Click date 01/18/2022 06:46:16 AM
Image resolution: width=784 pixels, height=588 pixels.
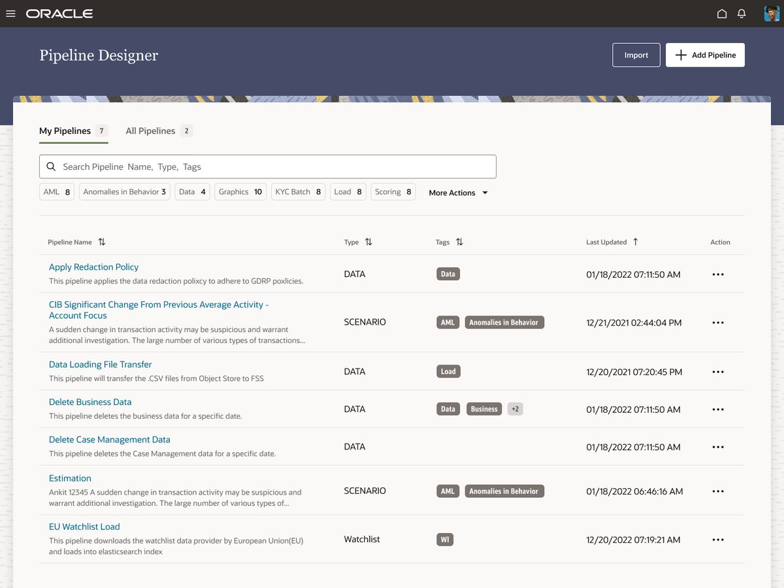point(634,491)
